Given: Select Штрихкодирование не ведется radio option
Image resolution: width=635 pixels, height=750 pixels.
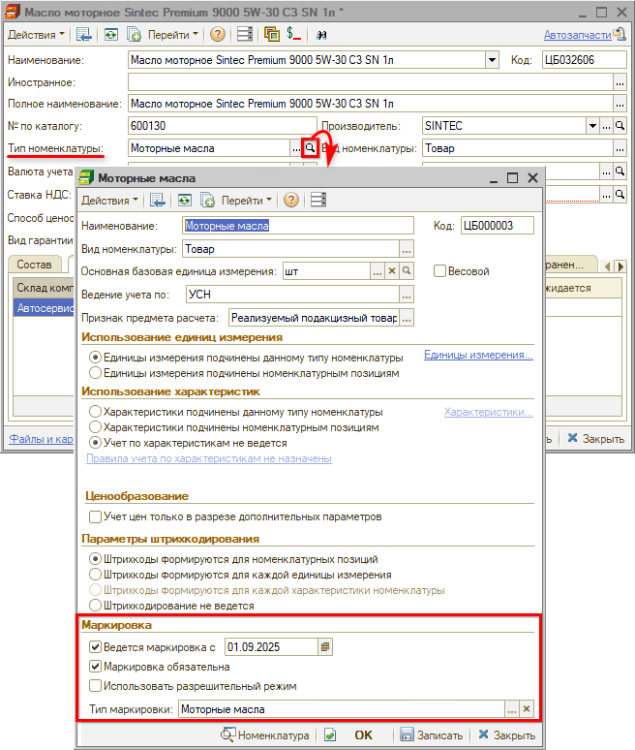Looking at the screenshot, I should point(95,606).
